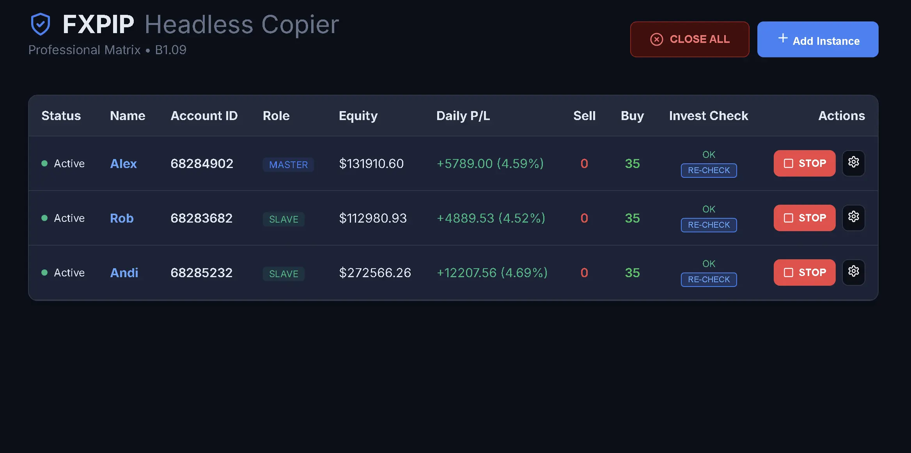Click Sell count 0 in Alex row
The height and width of the screenshot is (453, 911).
pyautogui.click(x=584, y=163)
